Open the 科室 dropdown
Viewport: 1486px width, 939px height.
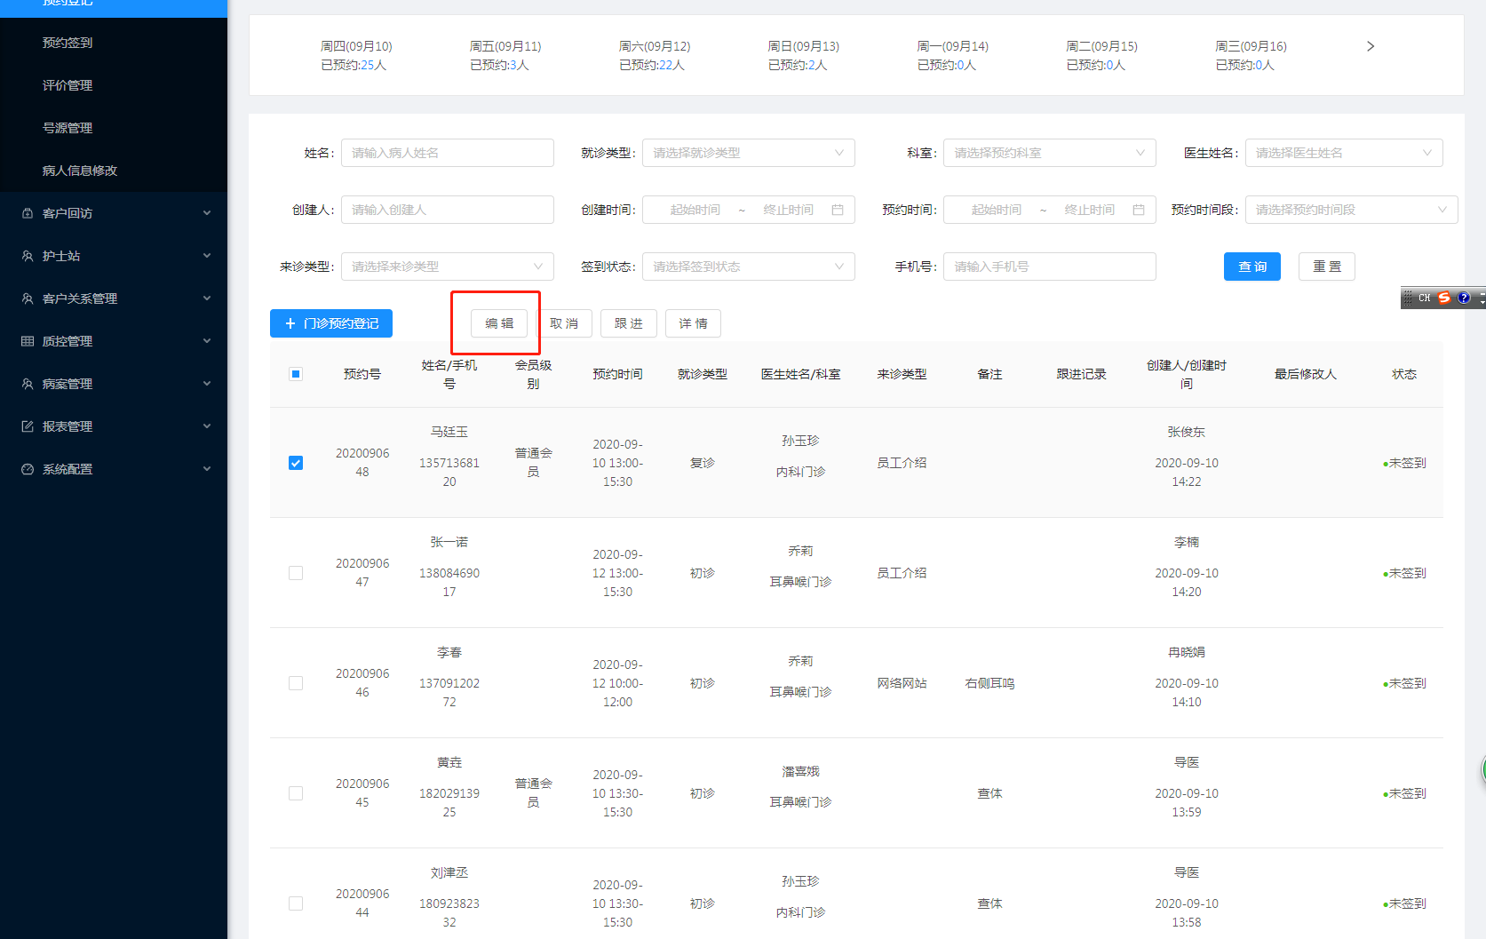(1050, 153)
